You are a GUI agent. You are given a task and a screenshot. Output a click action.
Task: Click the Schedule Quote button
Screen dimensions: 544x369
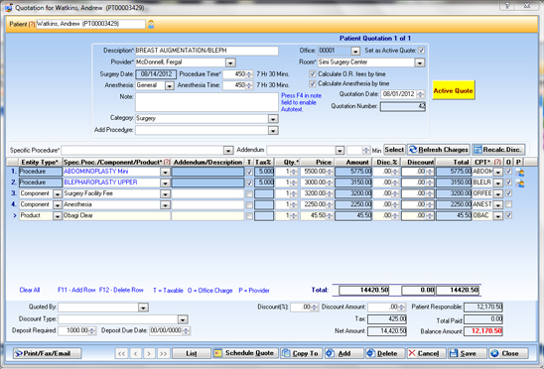(x=245, y=353)
